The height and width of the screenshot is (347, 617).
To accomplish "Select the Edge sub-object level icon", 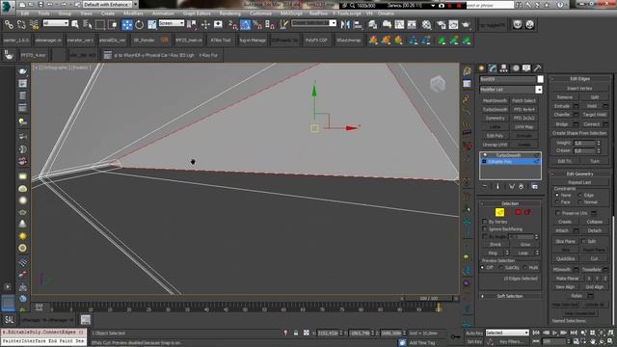I will pyautogui.click(x=499, y=212).
